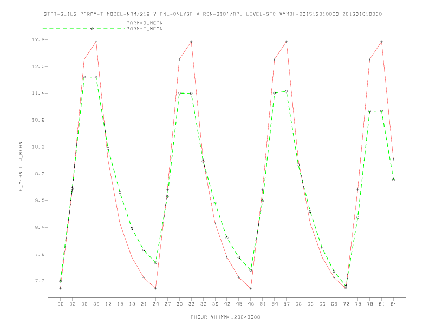Click the green F_MEAN circle marker at hour 84

point(393,180)
